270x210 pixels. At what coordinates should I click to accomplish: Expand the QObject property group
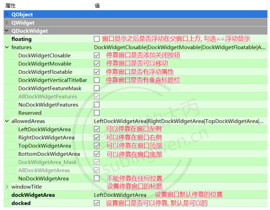pos(7,14)
